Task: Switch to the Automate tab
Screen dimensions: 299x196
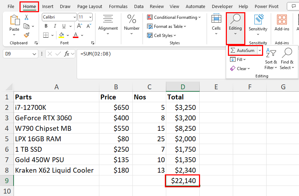Action: 195,7
